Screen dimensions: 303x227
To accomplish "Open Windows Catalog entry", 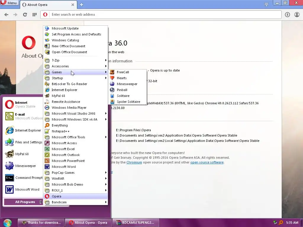I will [75, 40].
